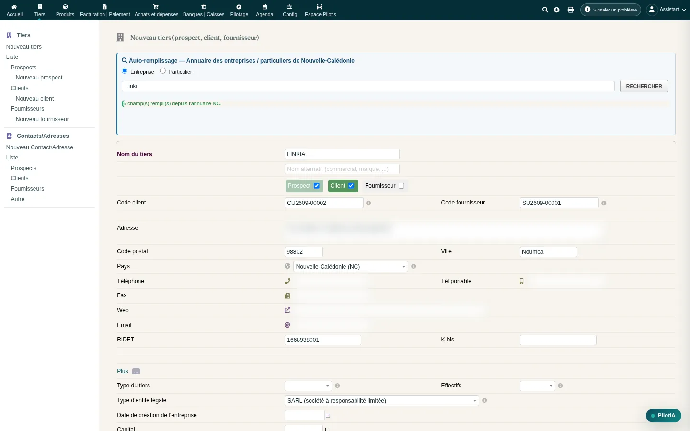Open the search magnifier icon in top bar
This screenshot has height=431, width=690.
pyautogui.click(x=545, y=10)
